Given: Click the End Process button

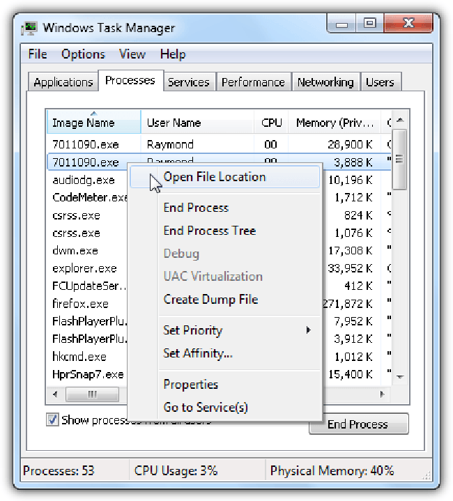Looking at the screenshot, I should pyautogui.click(x=358, y=424).
